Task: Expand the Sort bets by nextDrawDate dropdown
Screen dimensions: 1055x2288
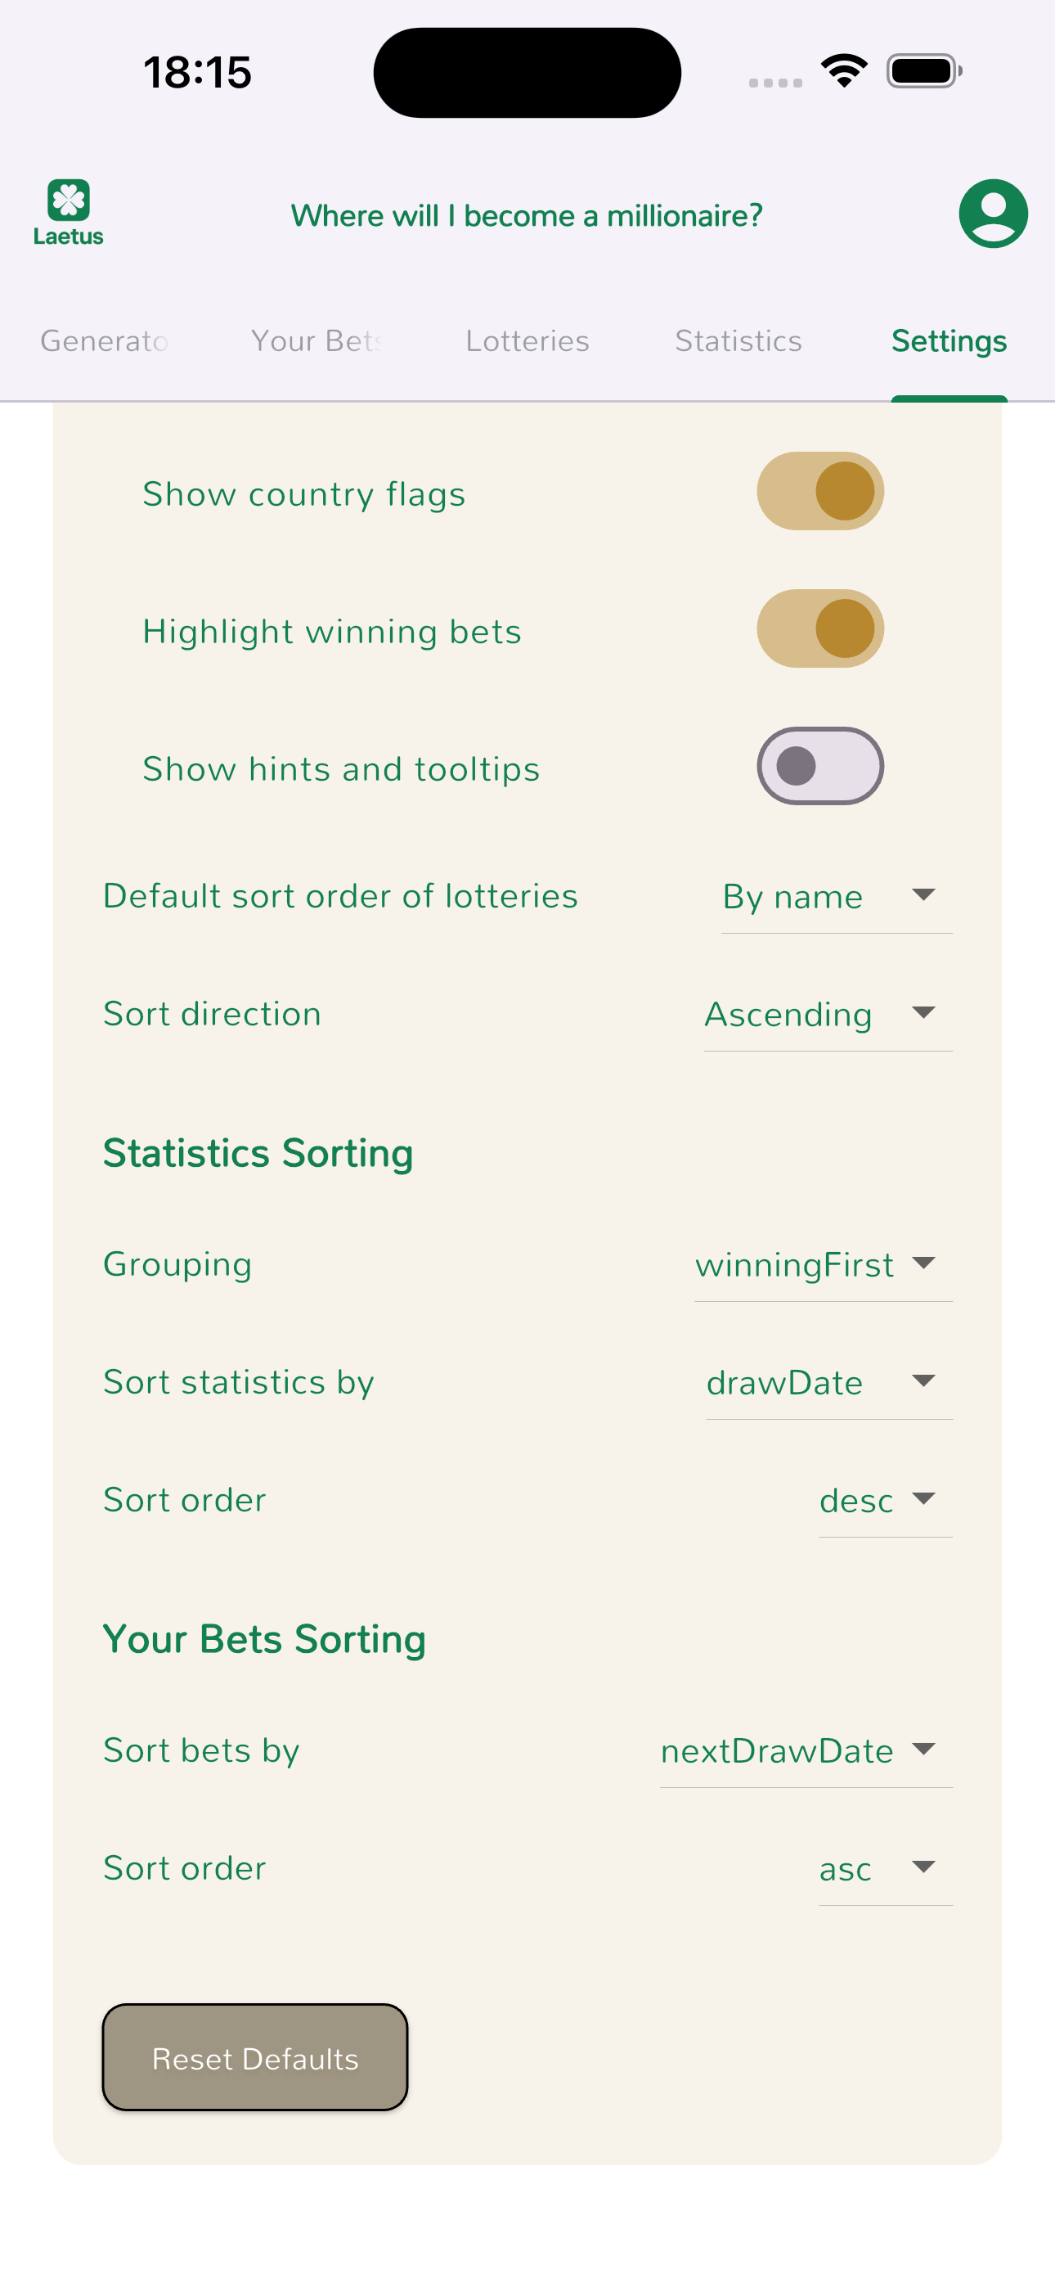Action: point(806,1751)
